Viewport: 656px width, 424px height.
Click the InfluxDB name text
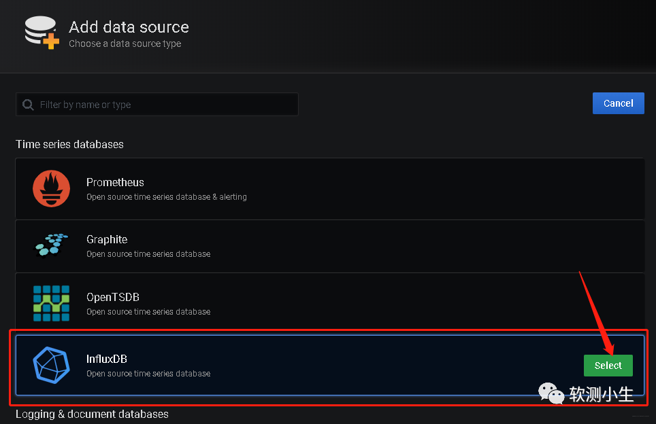107,359
